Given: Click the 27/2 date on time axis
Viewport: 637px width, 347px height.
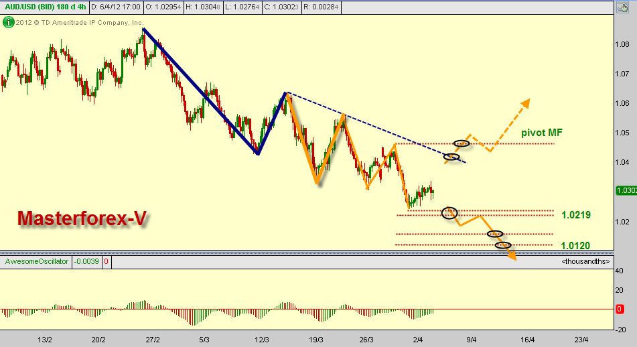Looking at the screenshot, I should coord(152,340).
